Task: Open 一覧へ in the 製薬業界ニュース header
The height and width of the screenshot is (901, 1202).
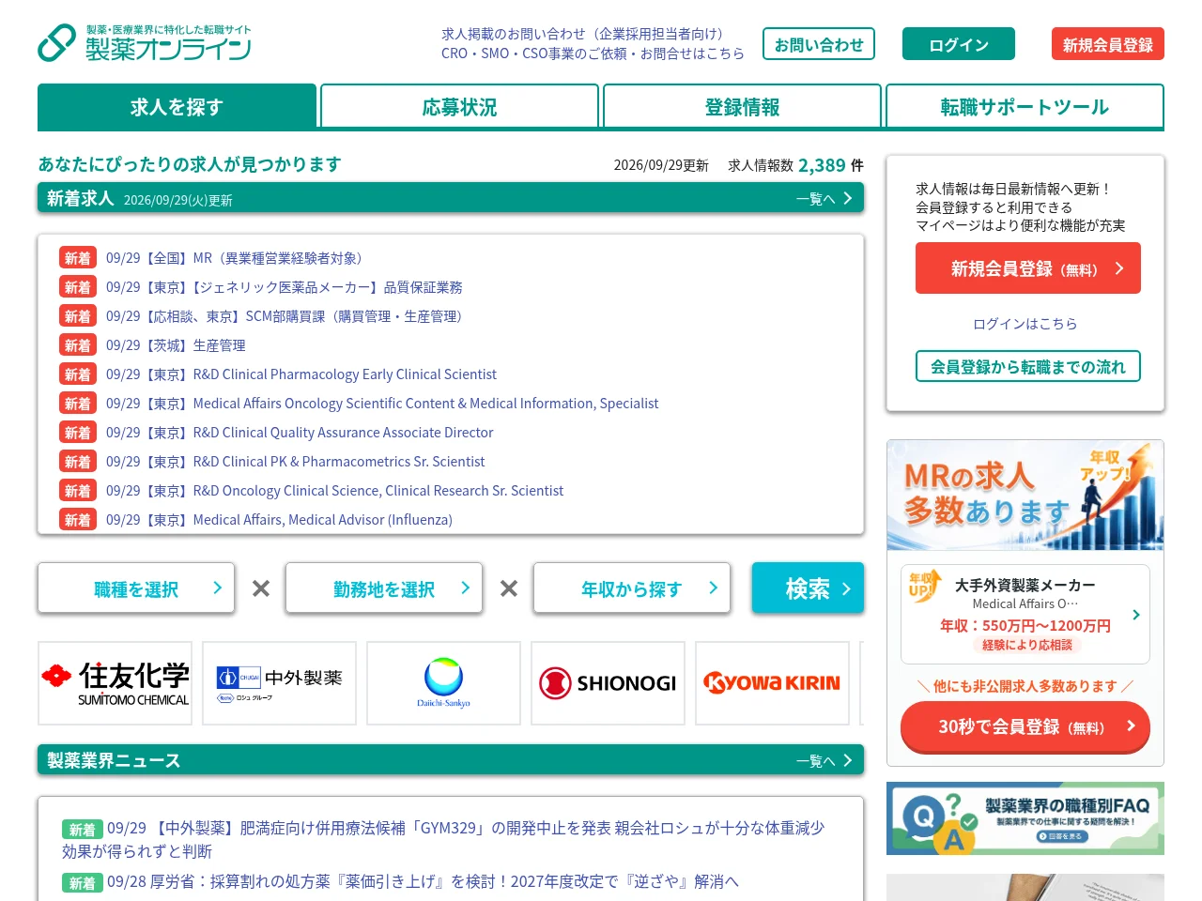Action: tap(824, 761)
